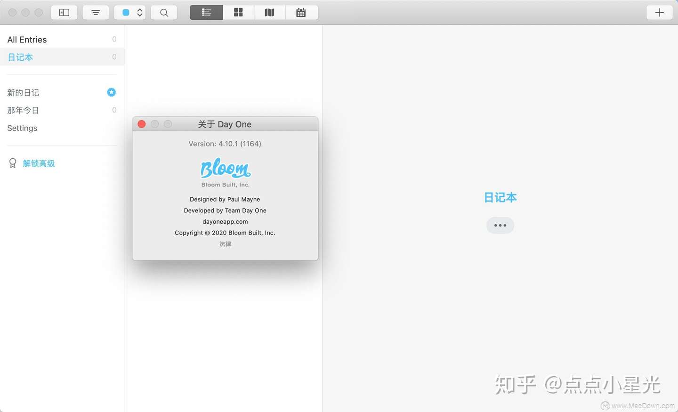Open search

pos(163,12)
